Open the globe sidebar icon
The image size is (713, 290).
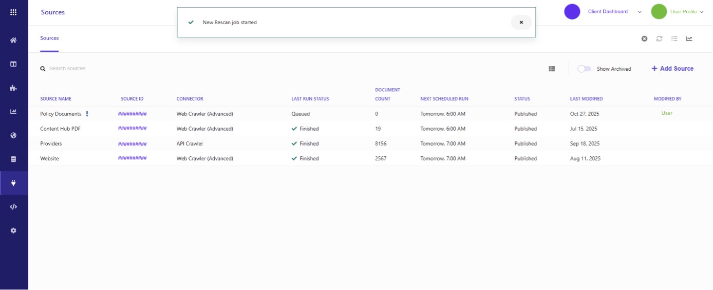pyautogui.click(x=13, y=135)
